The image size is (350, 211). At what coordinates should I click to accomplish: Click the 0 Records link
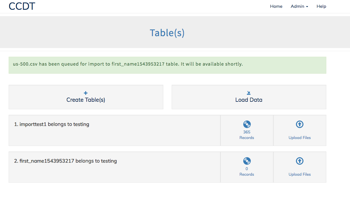pos(247,171)
